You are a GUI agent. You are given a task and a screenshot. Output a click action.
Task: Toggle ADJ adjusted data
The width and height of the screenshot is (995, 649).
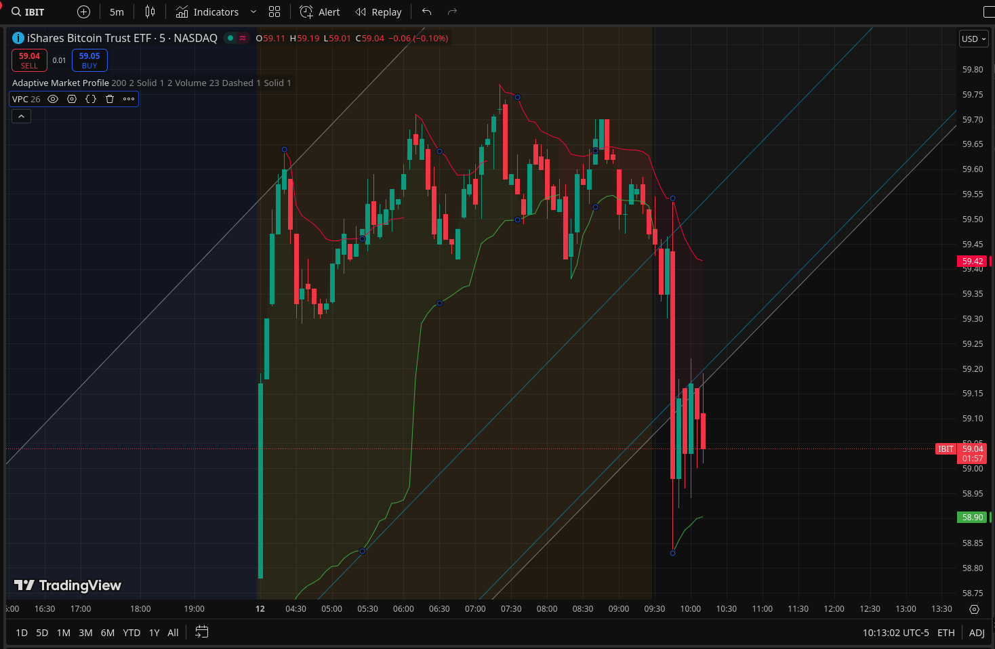[x=977, y=633]
